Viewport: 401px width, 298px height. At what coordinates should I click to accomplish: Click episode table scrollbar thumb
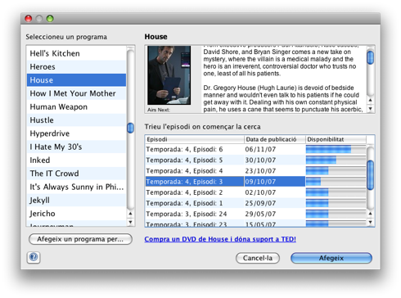(371, 175)
